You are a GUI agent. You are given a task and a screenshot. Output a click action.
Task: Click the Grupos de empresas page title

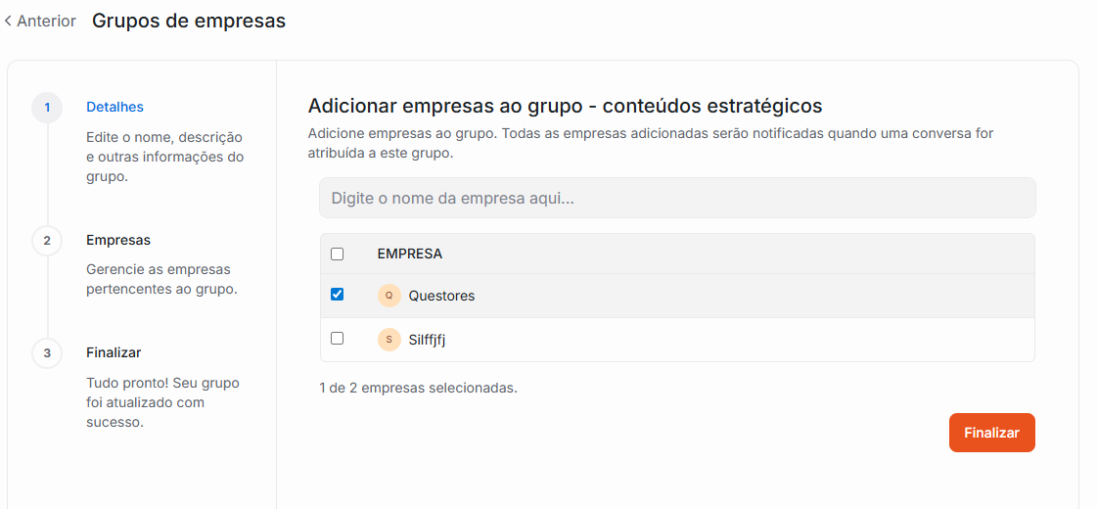point(189,21)
